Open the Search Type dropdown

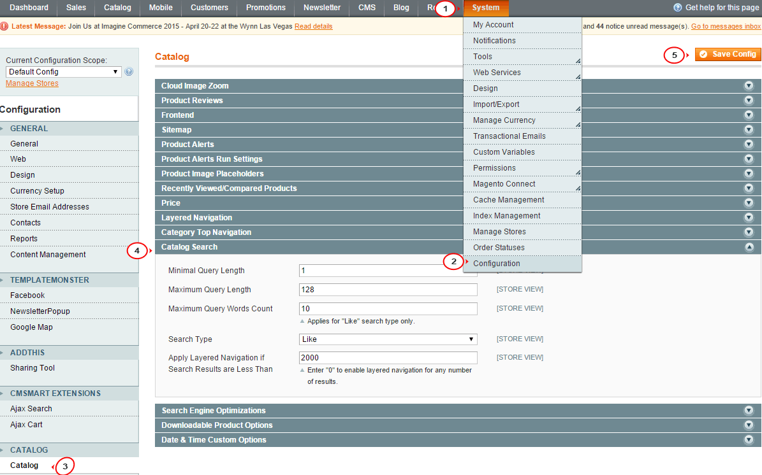pos(388,339)
